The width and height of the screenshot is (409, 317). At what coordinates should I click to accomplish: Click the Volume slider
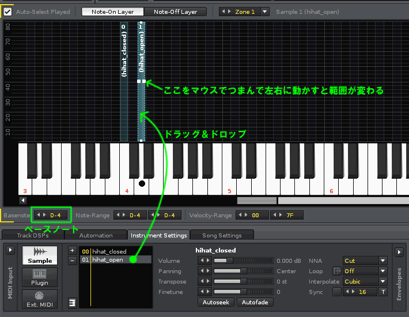point(243,261)
